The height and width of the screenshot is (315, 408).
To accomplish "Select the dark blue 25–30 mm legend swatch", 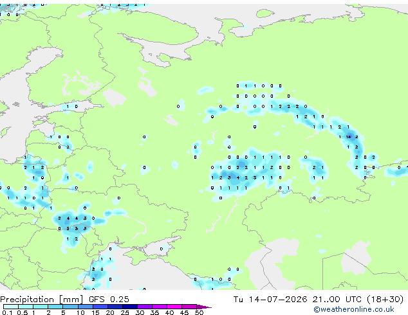I will (130, 307).
